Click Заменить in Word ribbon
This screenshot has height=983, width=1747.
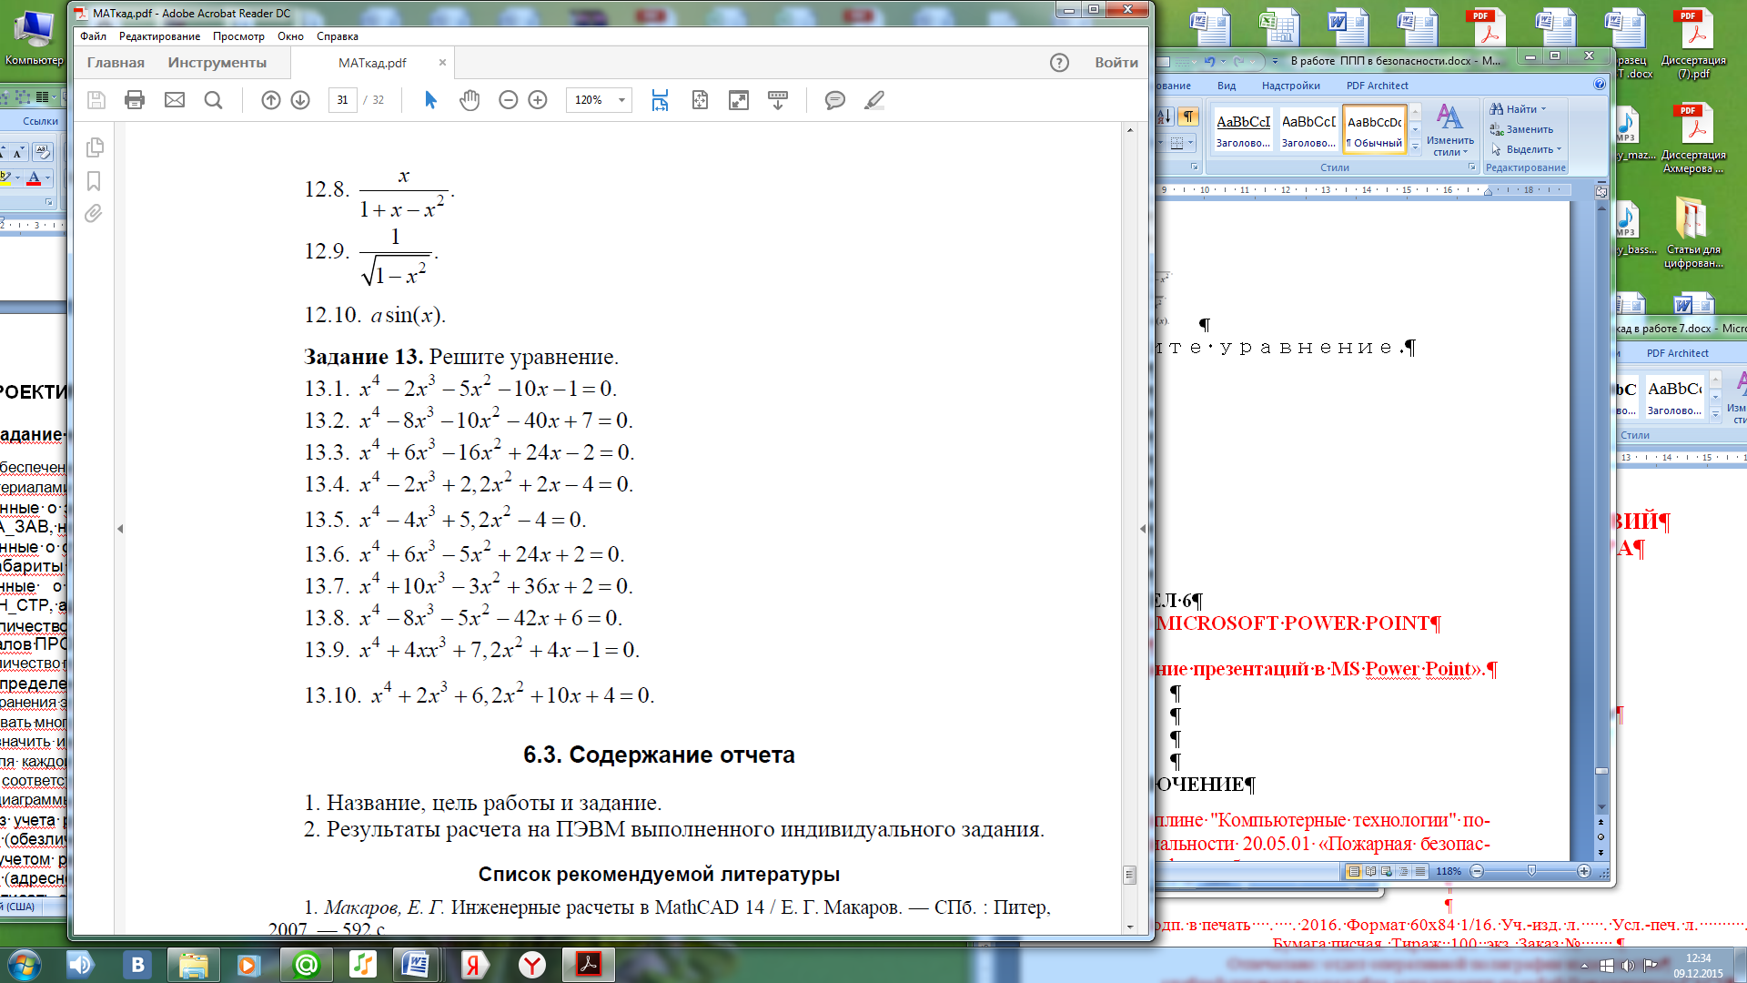click(x=1521, y=129)
